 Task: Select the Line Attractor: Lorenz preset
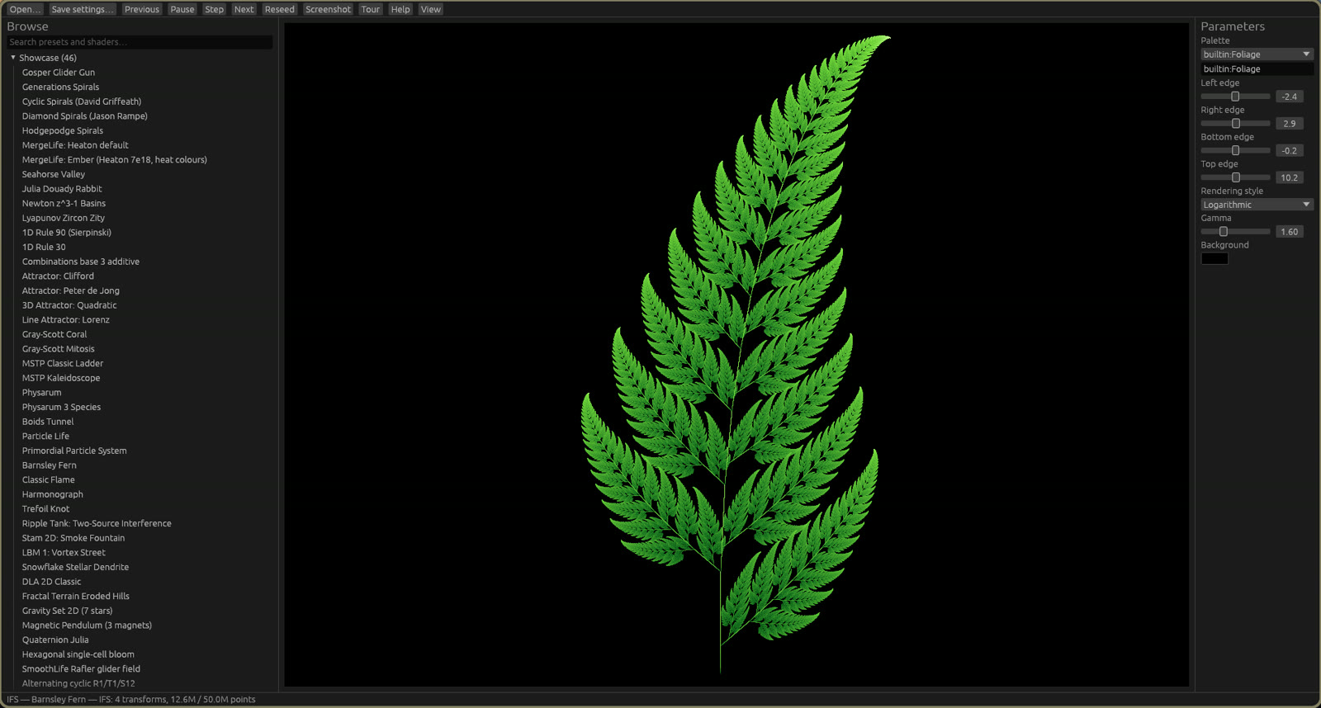pyautogui.click(x=66, y=320)
